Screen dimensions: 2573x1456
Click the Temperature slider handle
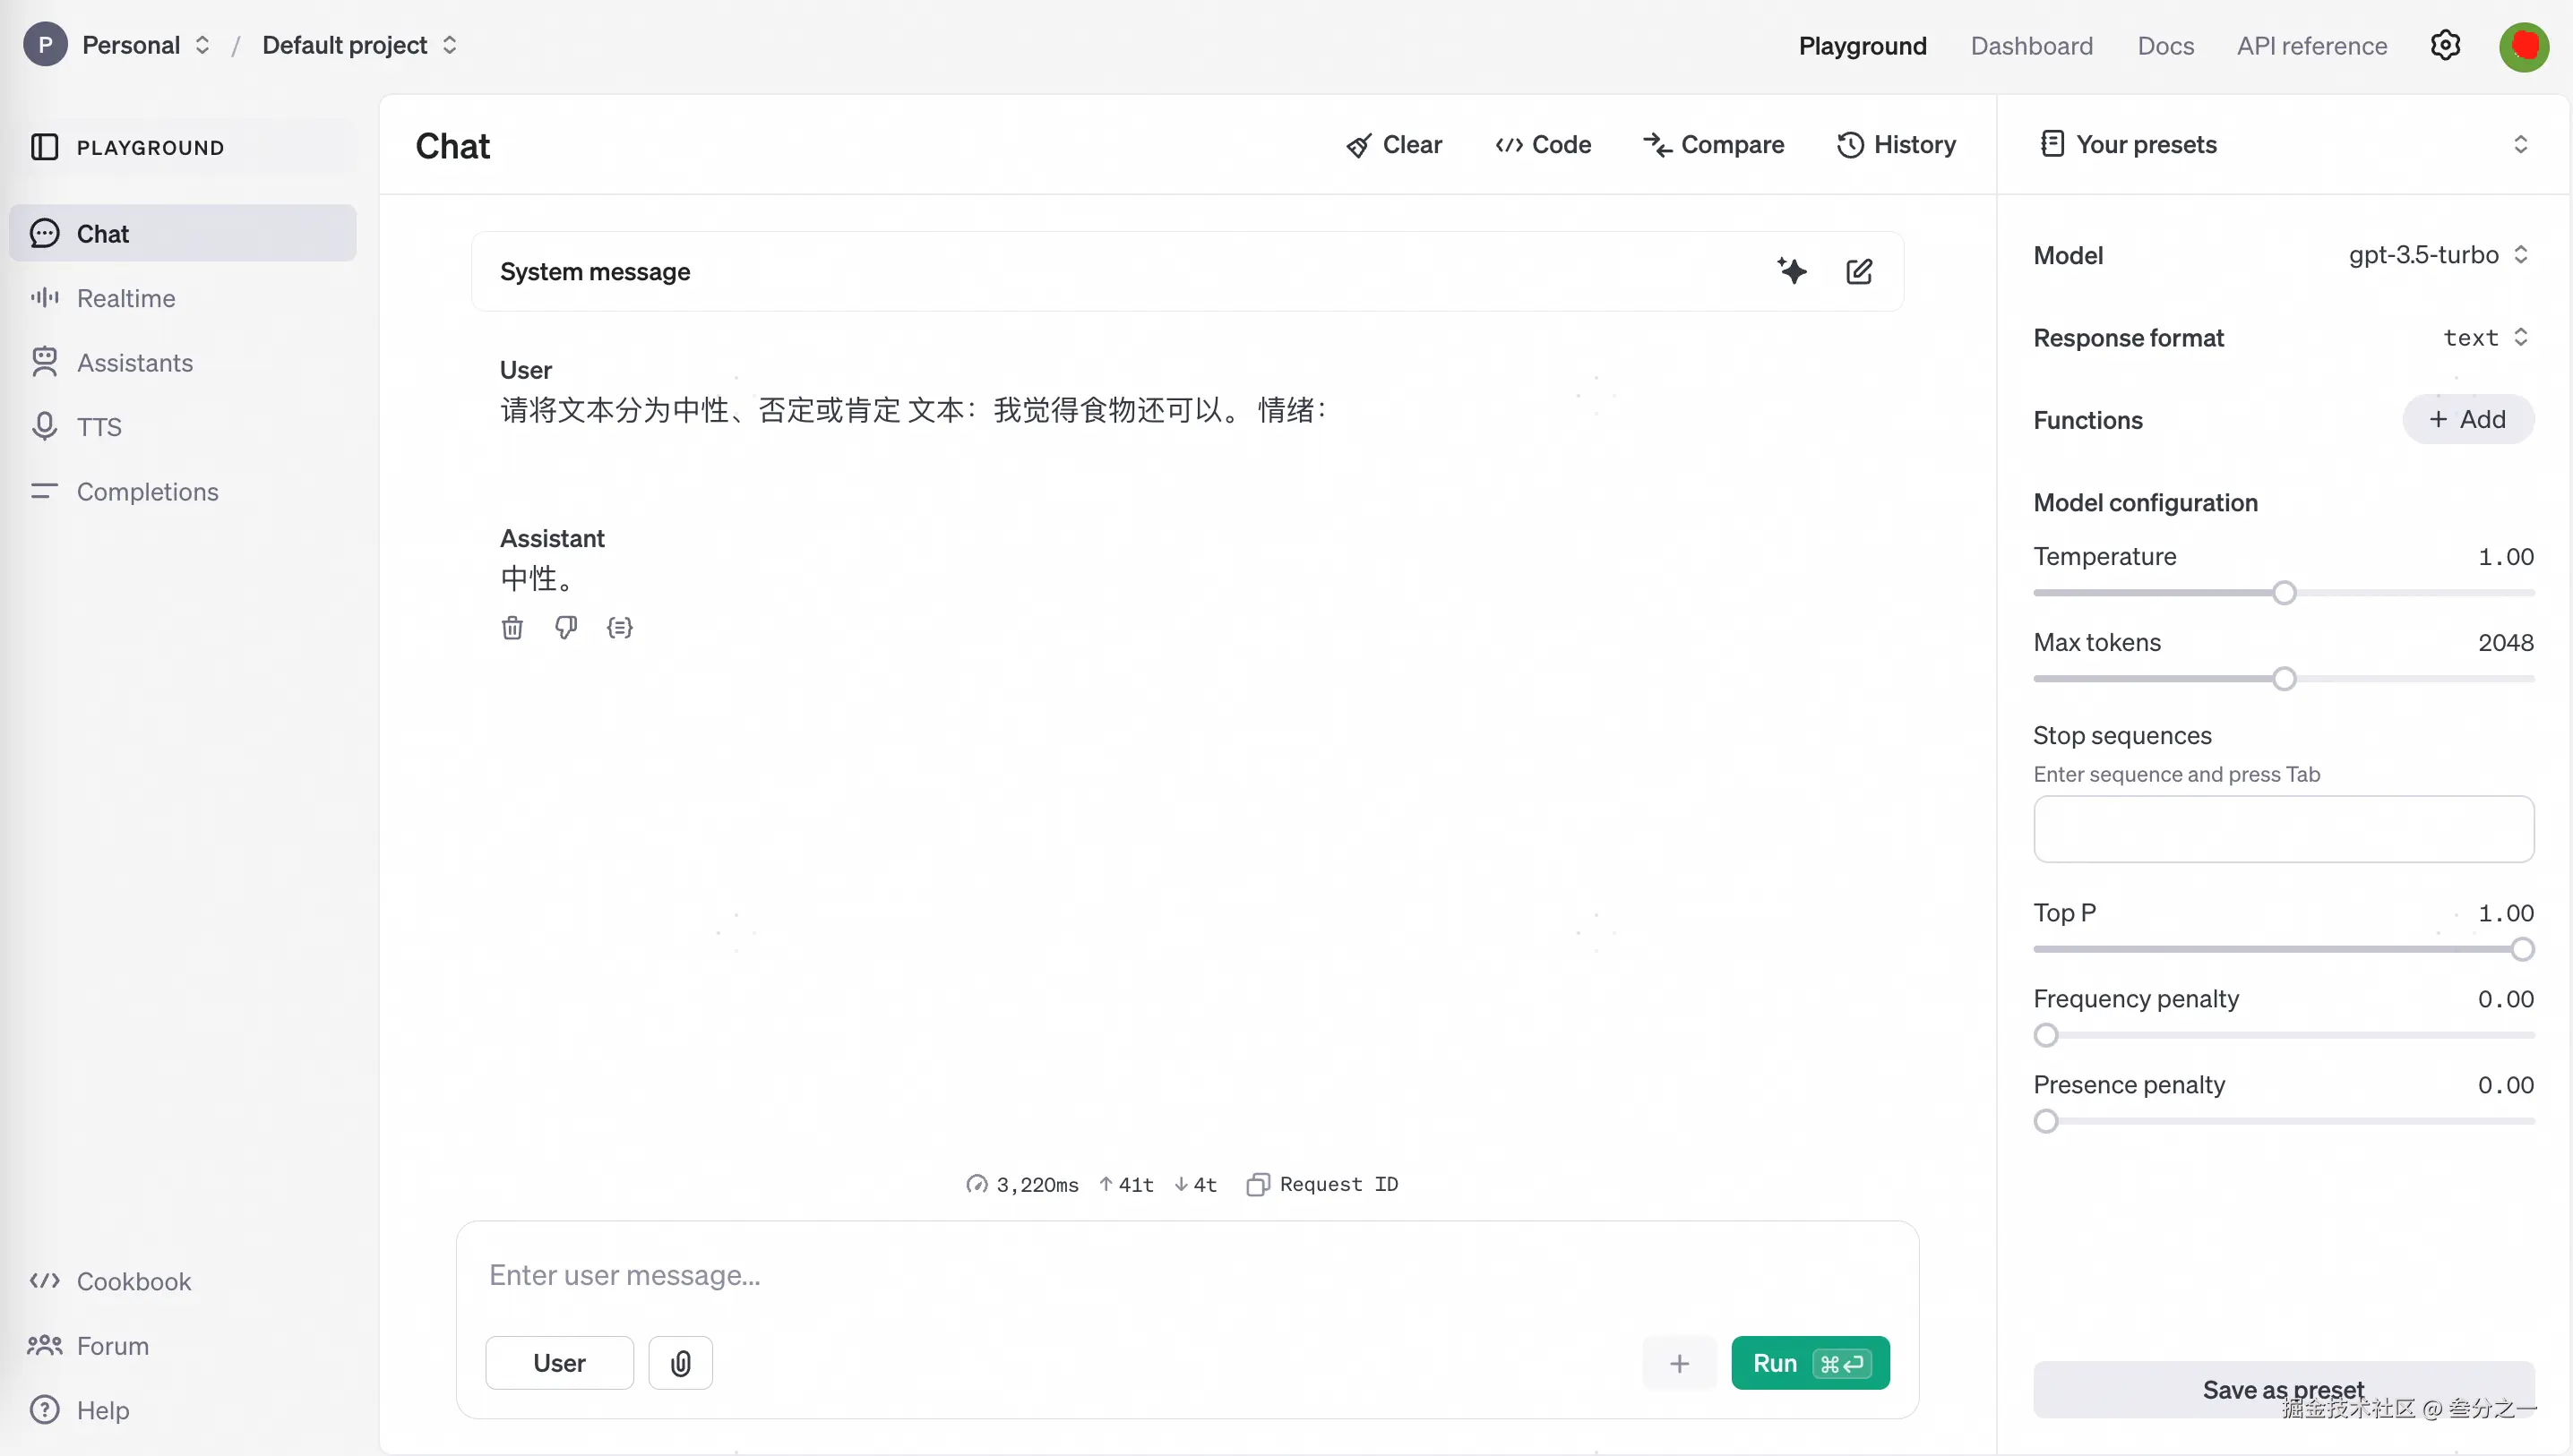point(2284,593)
